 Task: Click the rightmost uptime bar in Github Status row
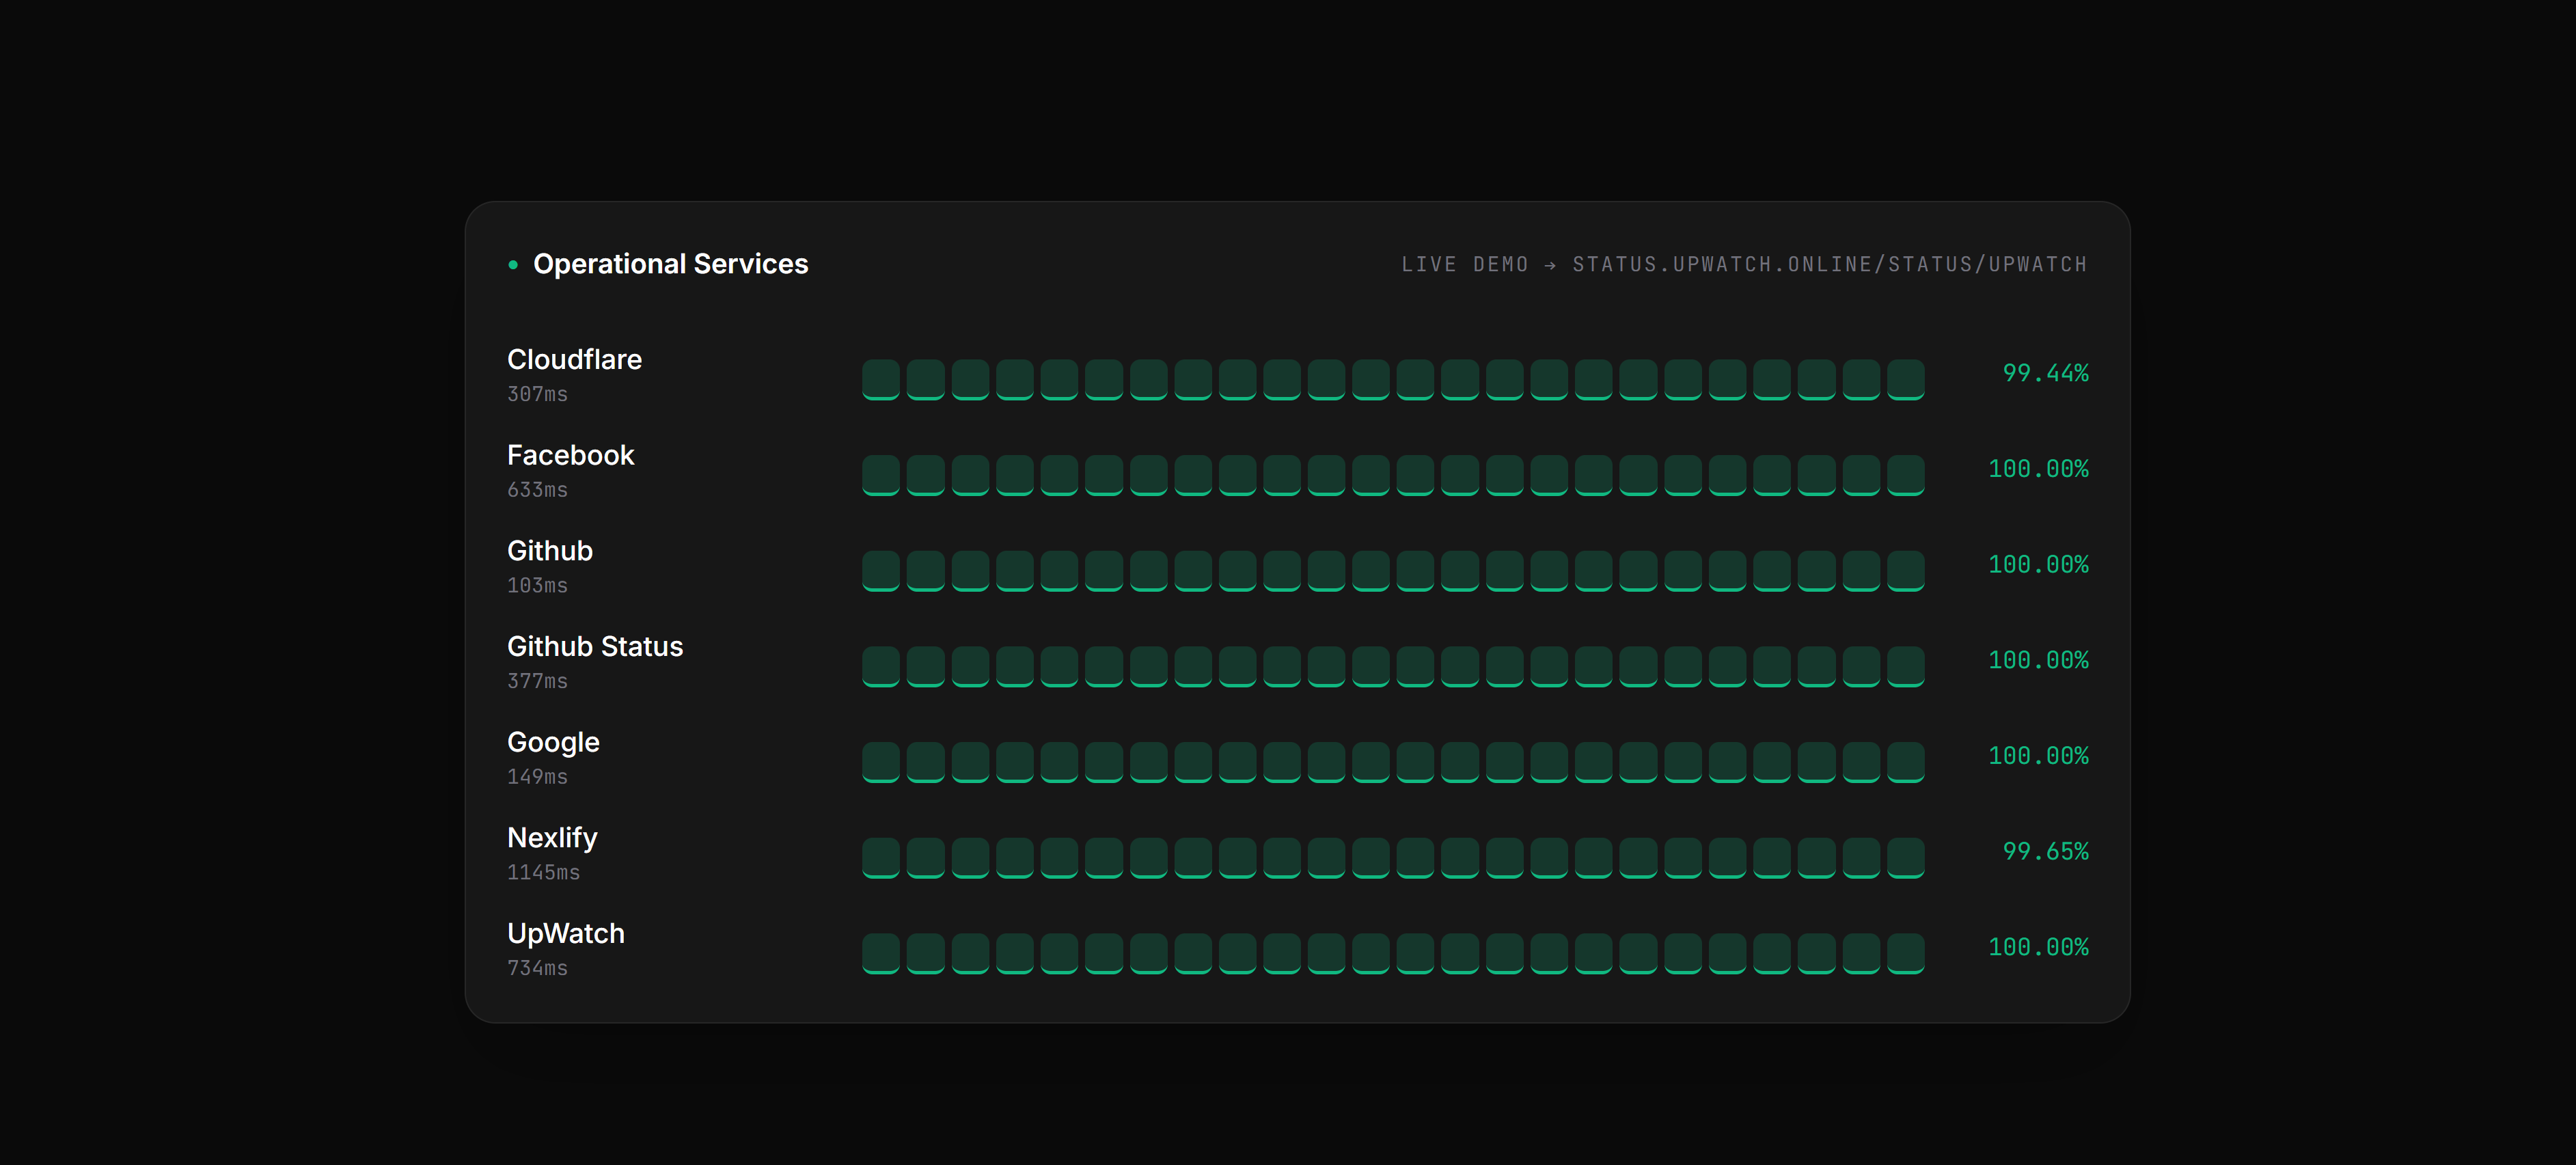pyautogui.click(x=1906, y=667)
